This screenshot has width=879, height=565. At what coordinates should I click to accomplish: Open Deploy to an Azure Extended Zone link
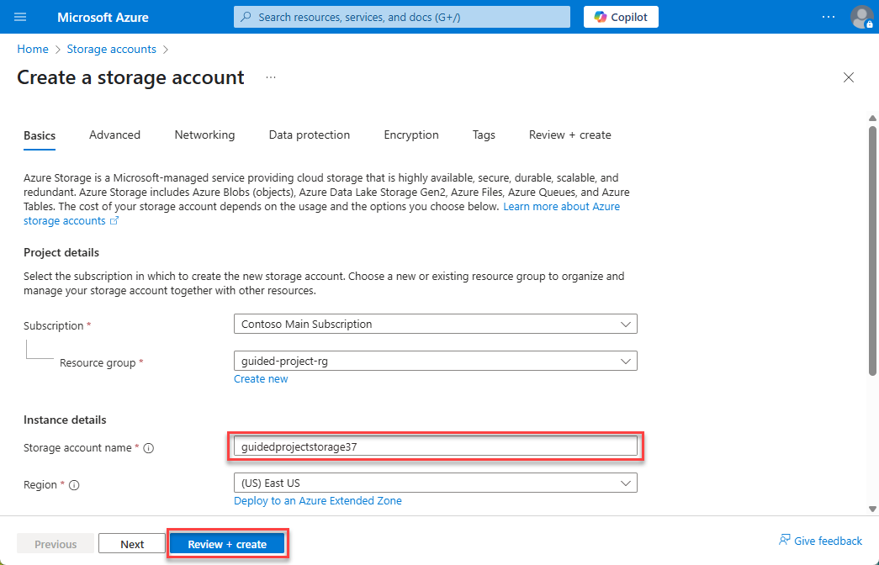coord(318,501)
